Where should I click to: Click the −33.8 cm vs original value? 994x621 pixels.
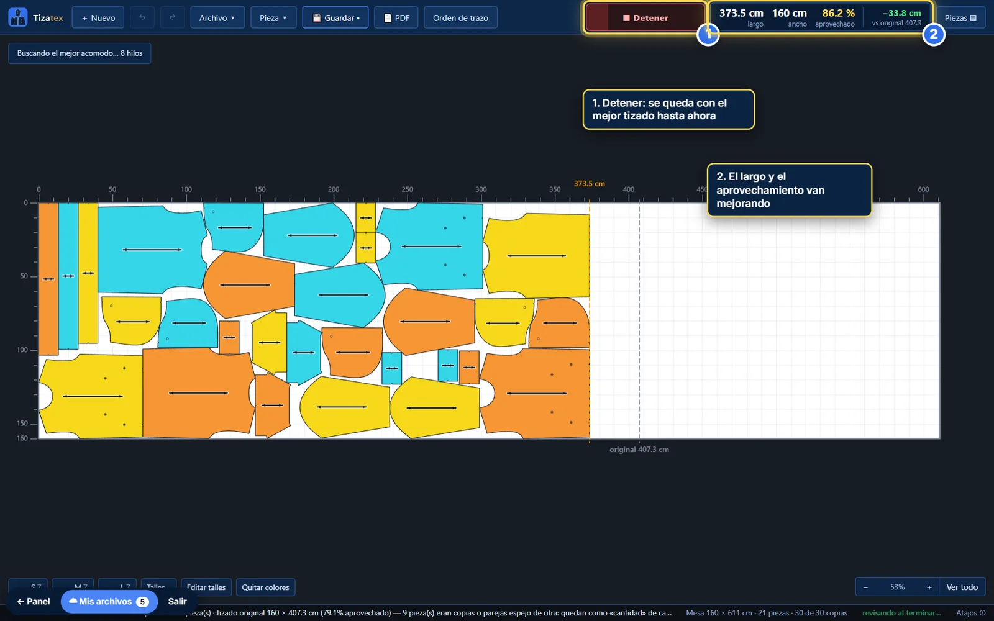point(901,13)
